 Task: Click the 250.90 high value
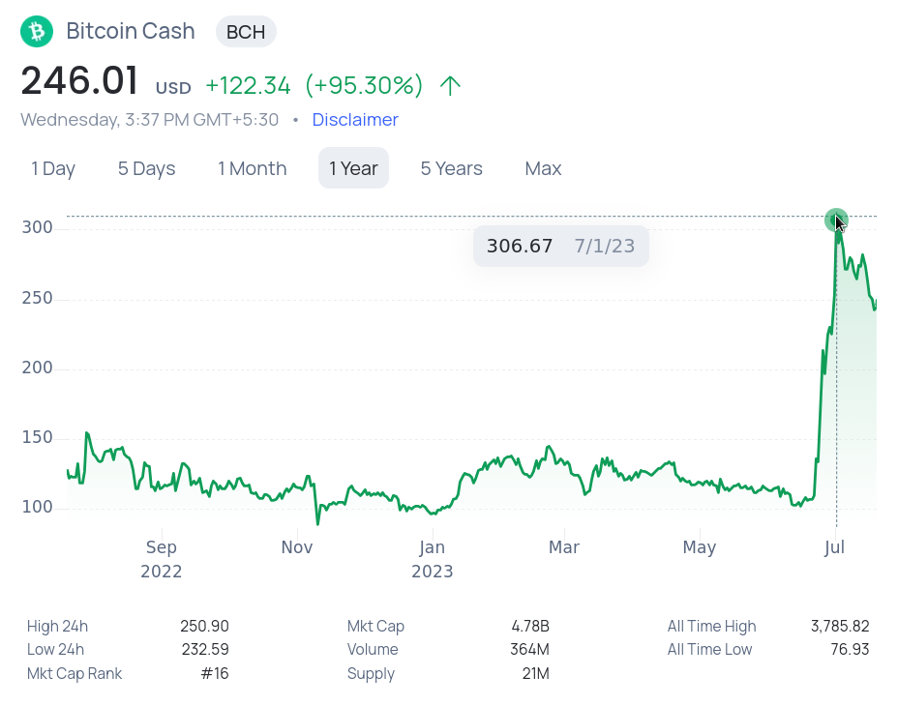pyautogui.click(x=204, y=626)
